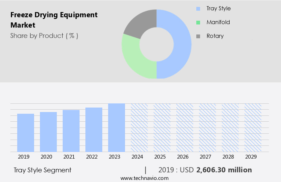Click the 2021 solid bar
This screenshot has width=281, height=182.
71,131
